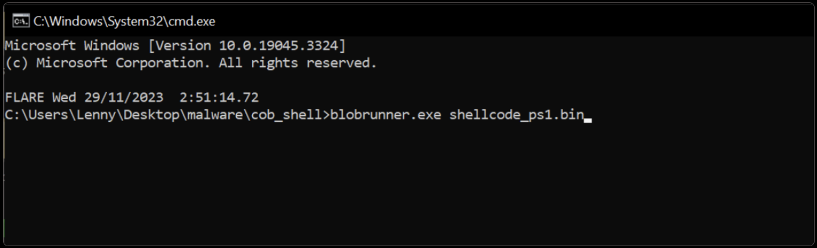The width and height of the screenshot is (817, 248).
Task: Click the "All rights reserved." text
Action: [298, 63]
